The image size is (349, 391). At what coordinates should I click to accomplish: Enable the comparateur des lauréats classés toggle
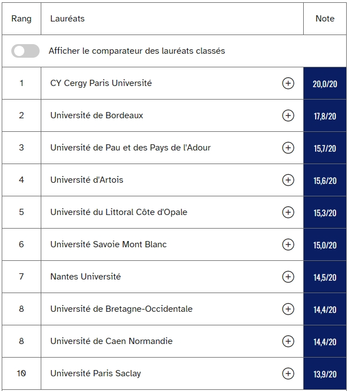click(x=25, y=51)
